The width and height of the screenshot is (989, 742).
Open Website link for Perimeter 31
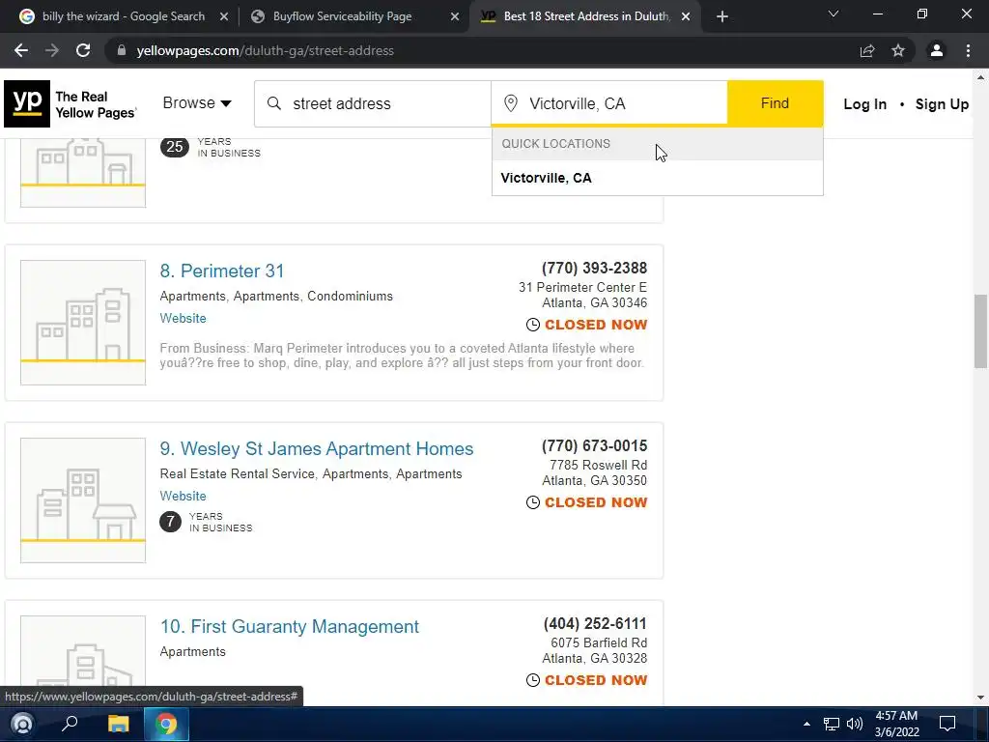tap(183, 319)
